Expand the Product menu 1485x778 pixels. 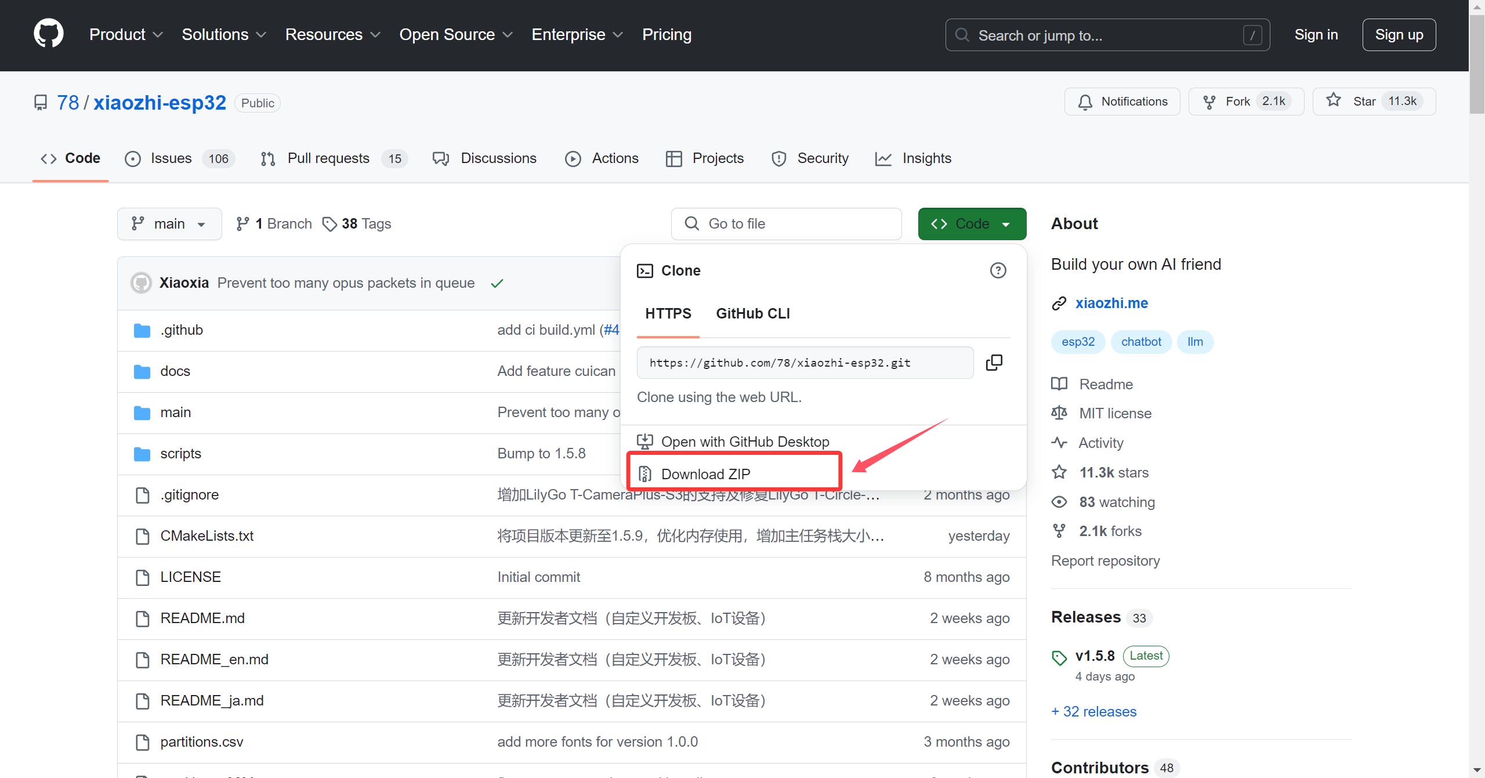pyautogui.click(x=126, y=35)
